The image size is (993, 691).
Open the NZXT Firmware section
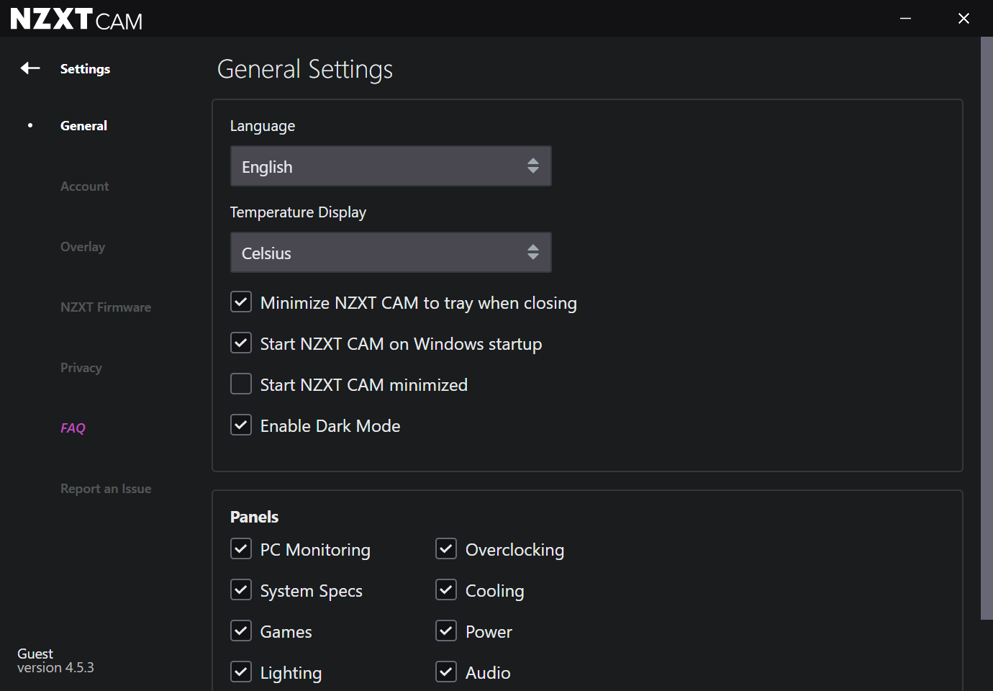(x=106, y=307)
